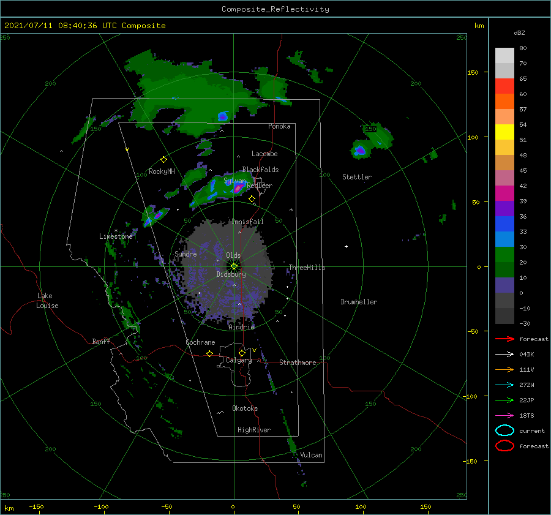
Task: Click the Strathmore city label
Action: point(298,363)
